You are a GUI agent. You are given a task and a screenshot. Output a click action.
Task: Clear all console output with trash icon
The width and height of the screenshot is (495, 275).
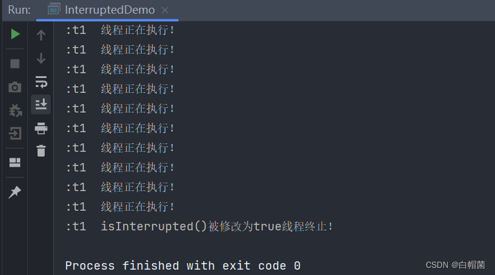click(x=41, y=151)
